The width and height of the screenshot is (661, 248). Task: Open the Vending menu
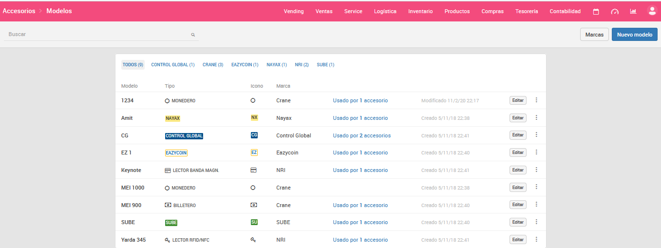coord(294,11)
